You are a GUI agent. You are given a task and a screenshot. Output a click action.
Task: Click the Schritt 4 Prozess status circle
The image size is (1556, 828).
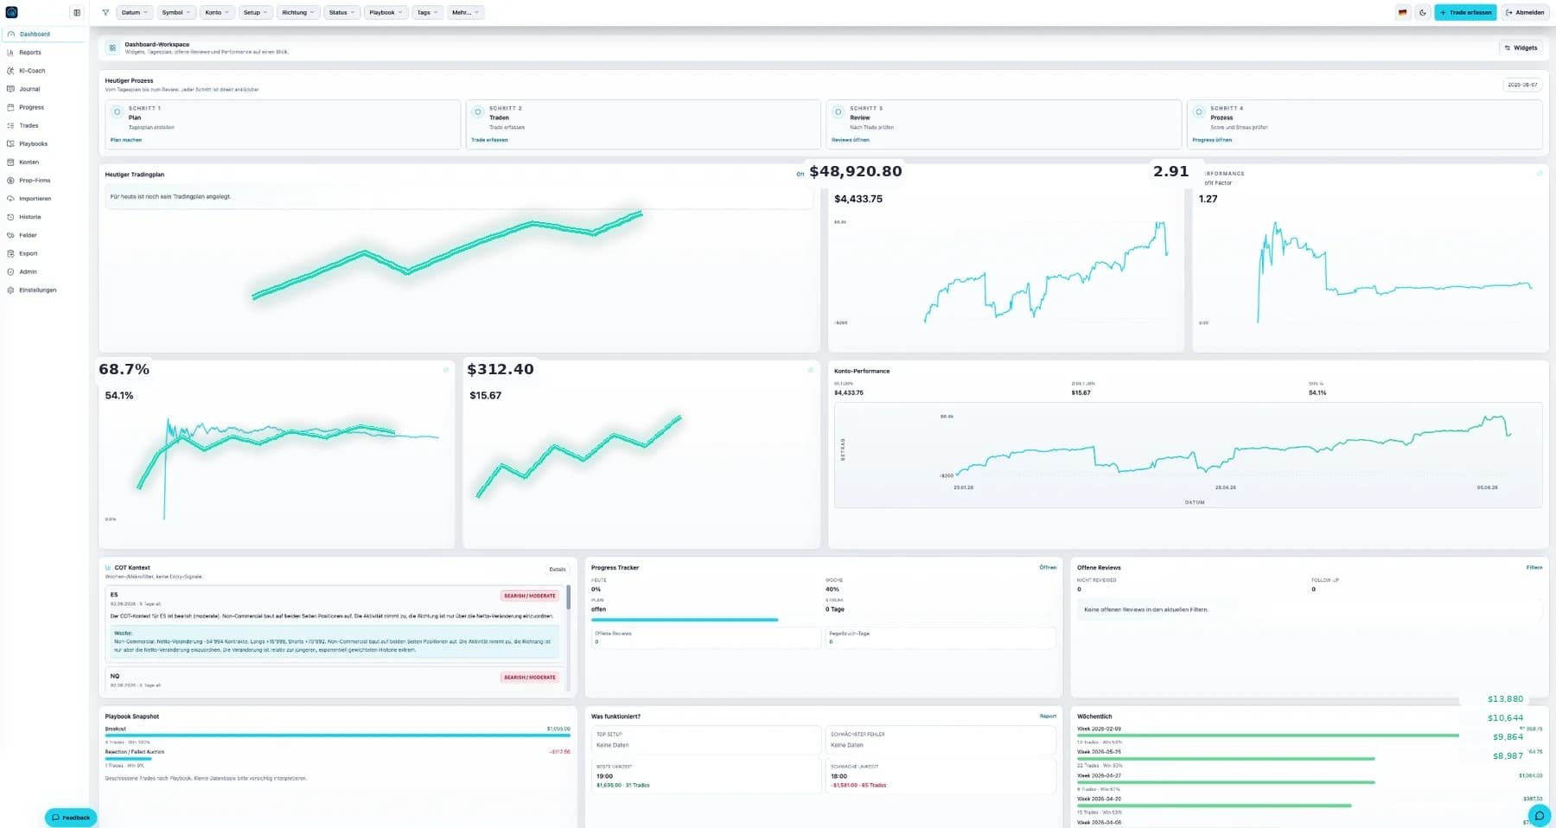[1198, 111]
